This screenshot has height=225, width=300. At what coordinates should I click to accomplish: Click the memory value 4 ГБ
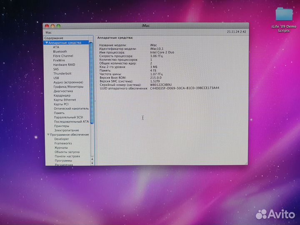pos(153,70)
